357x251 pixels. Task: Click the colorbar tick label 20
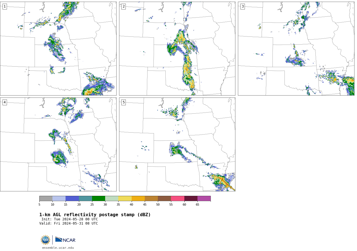(x=79, y=205)
